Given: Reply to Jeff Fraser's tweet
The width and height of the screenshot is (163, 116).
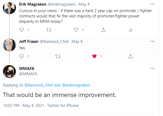Looking at the screenshot, I should (22, 56).
